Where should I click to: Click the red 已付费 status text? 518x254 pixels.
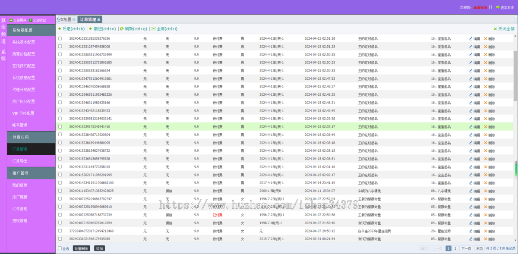[x=218, y=215]
